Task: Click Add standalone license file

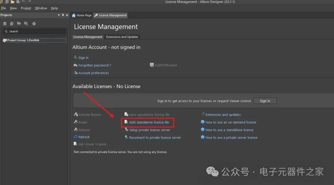Action: pos(149,122)
